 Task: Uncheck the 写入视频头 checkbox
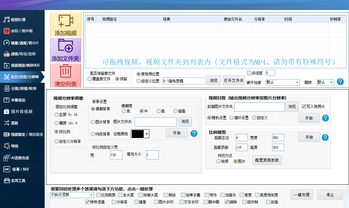click(x=304, y=106)
